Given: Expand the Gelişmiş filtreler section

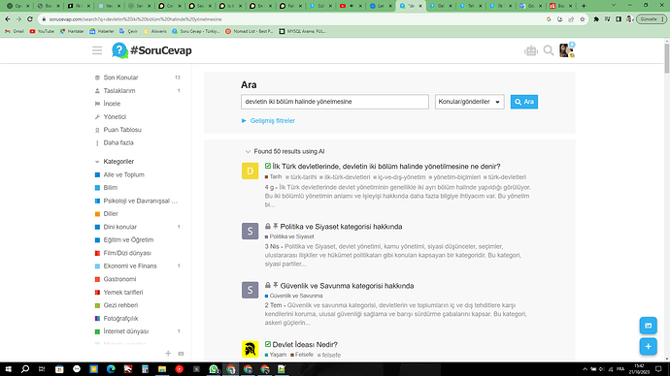Looking at the screenshot, I should pos(268,120).
